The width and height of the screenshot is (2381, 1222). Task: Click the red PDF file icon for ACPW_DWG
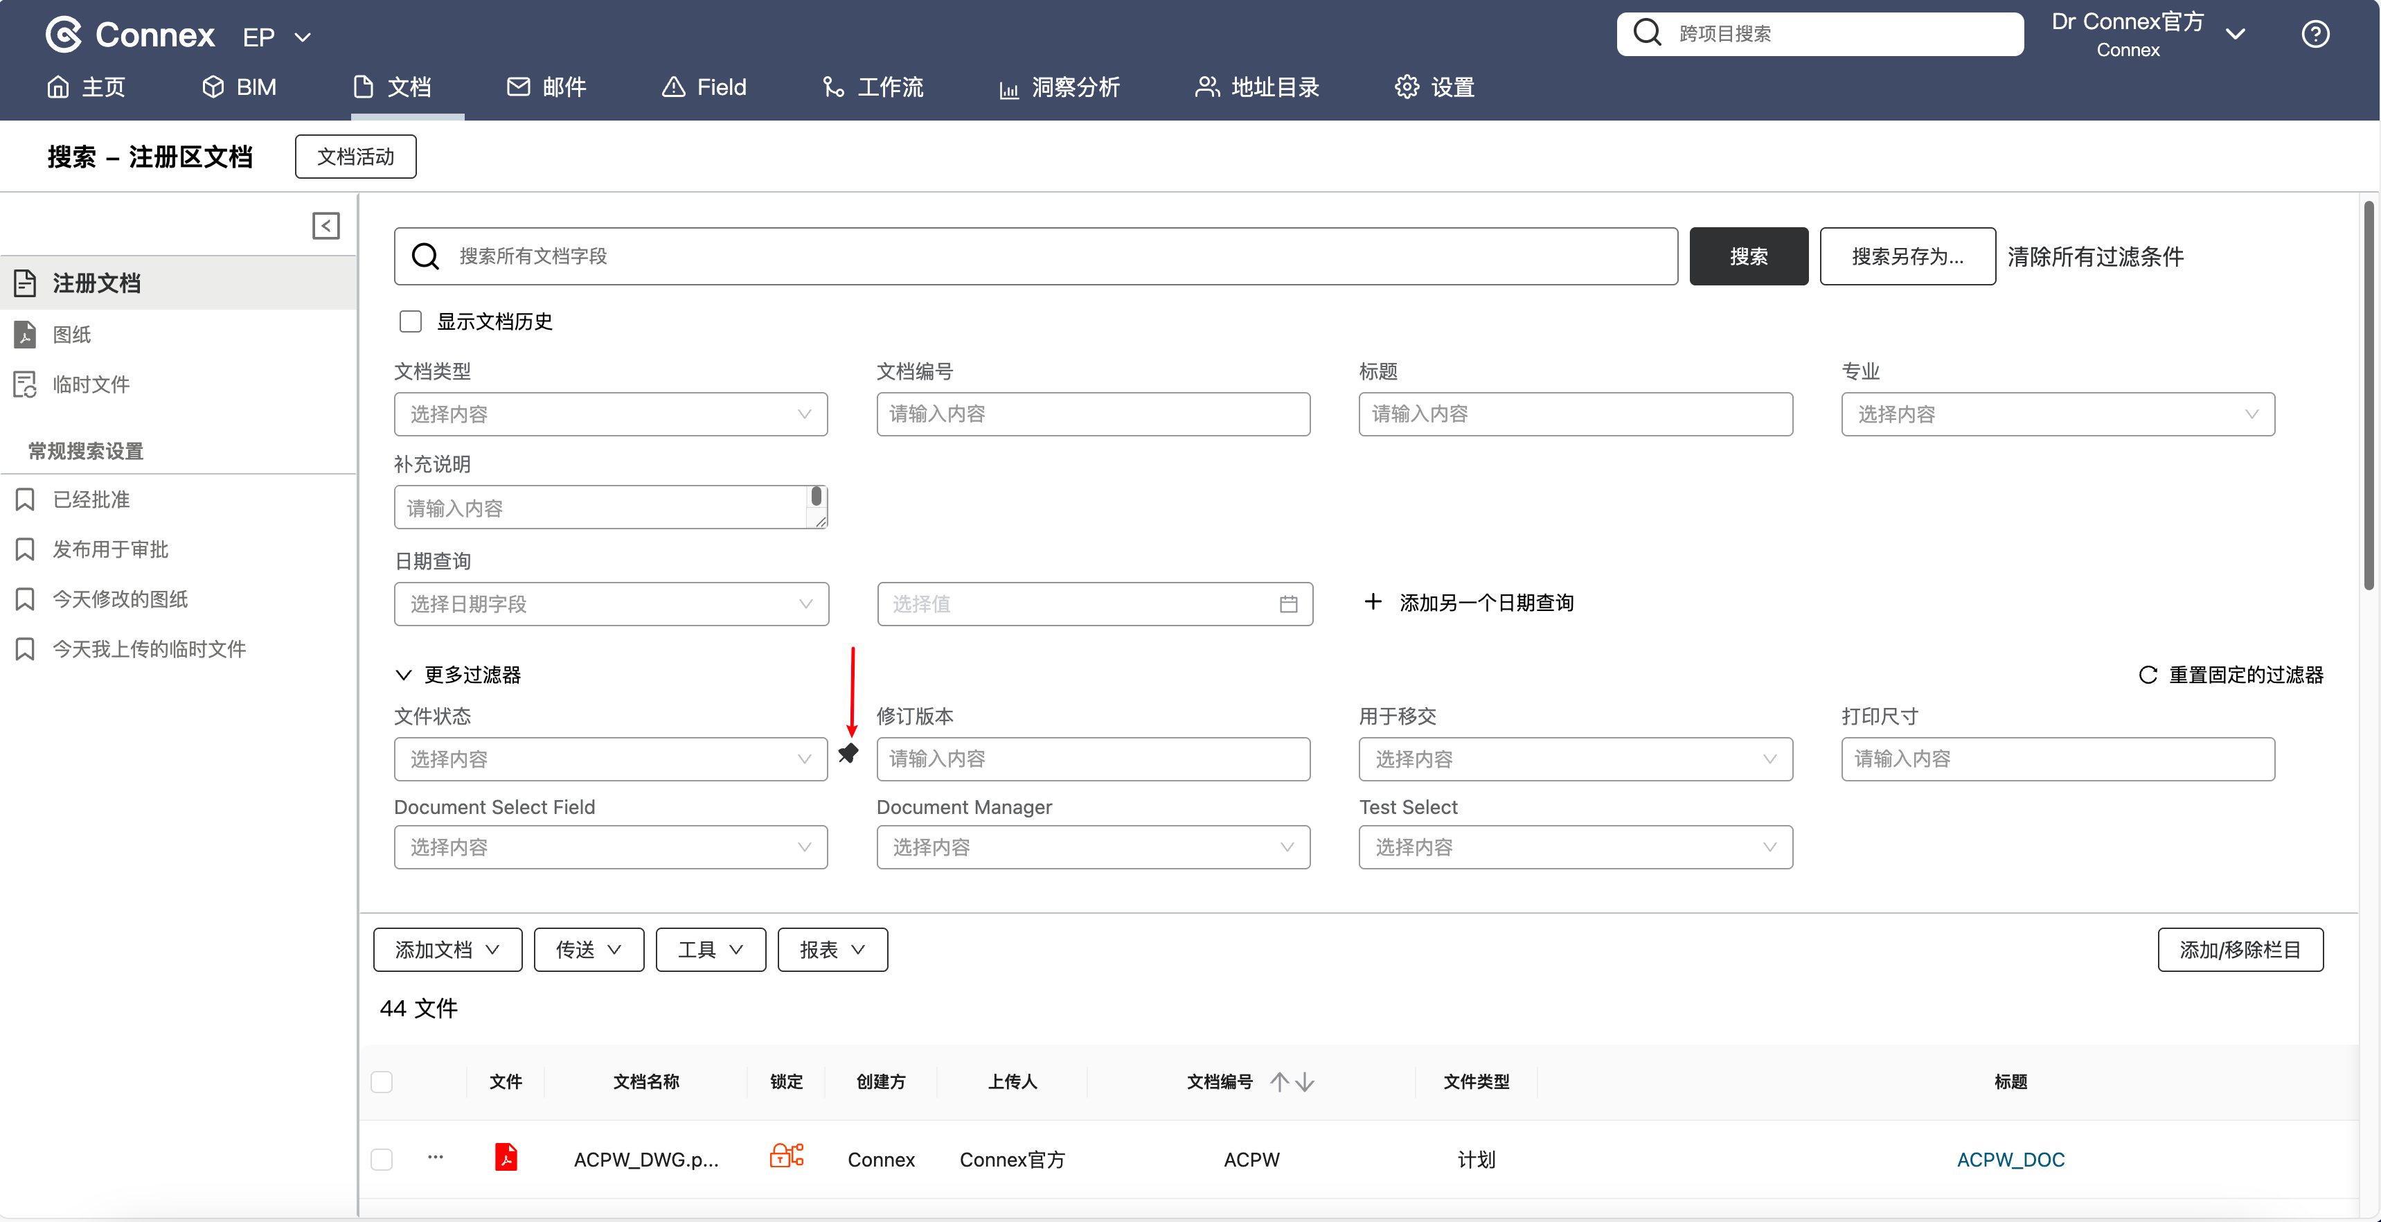tap(506, 1158)
